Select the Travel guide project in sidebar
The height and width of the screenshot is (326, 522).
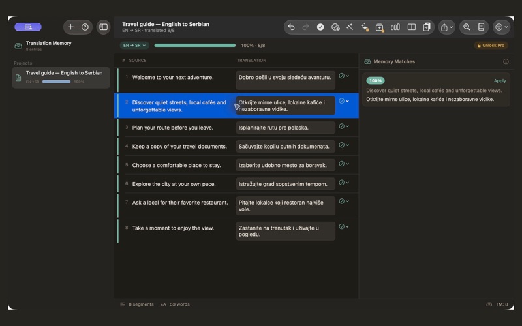[61, 77]
